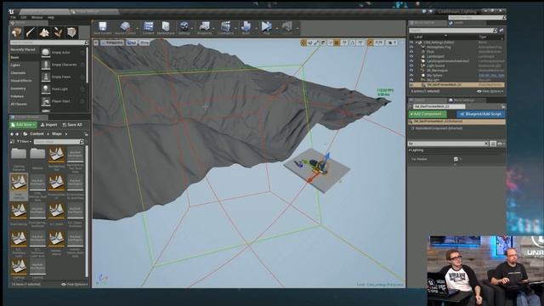Image resolution: width=544 pixels, height=306 pixels.
Task: Select scale transform mode in viewport
Action: pos(316,42)
